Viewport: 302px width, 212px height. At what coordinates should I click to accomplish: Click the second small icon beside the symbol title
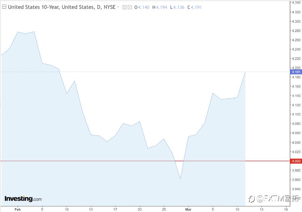pos(130,7)
